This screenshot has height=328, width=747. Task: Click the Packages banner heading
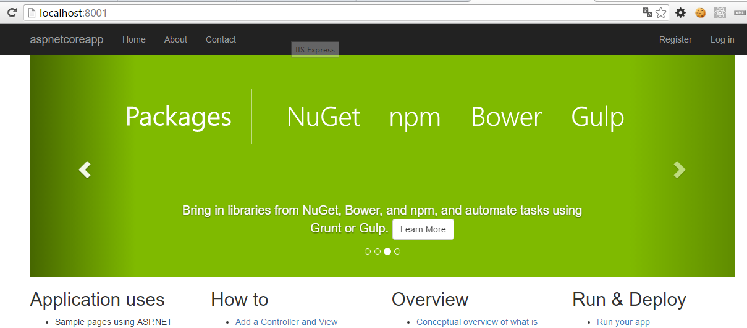pos(179,117)
